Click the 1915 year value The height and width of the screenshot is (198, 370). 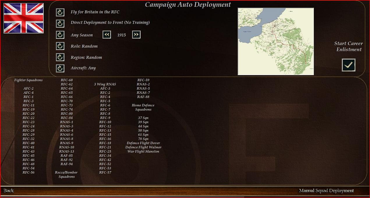[x=122, y=35]
